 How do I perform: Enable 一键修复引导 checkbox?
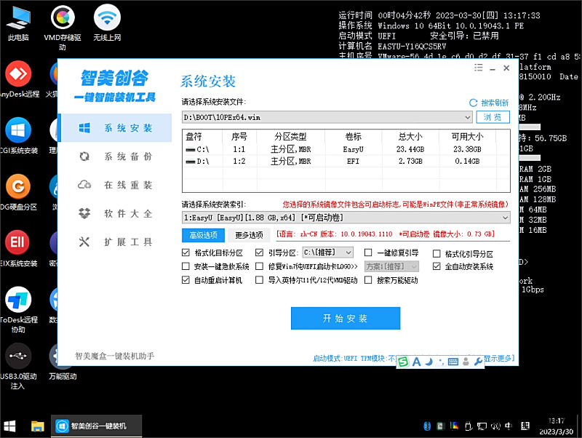368,252
